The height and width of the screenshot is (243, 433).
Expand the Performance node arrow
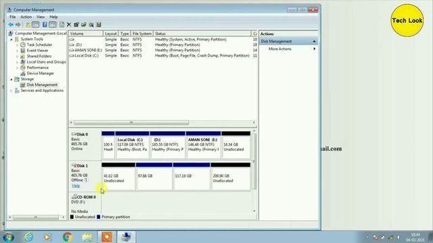pos(17,67)
